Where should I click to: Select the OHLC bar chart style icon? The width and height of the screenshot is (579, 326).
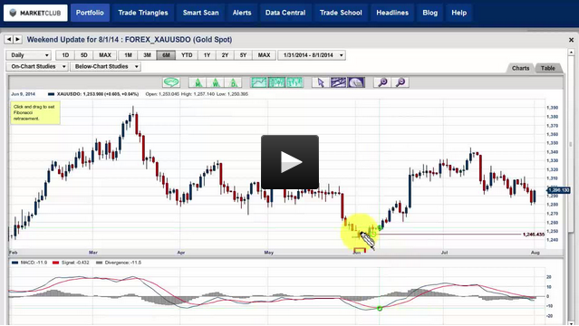click(x=294, y=82)
